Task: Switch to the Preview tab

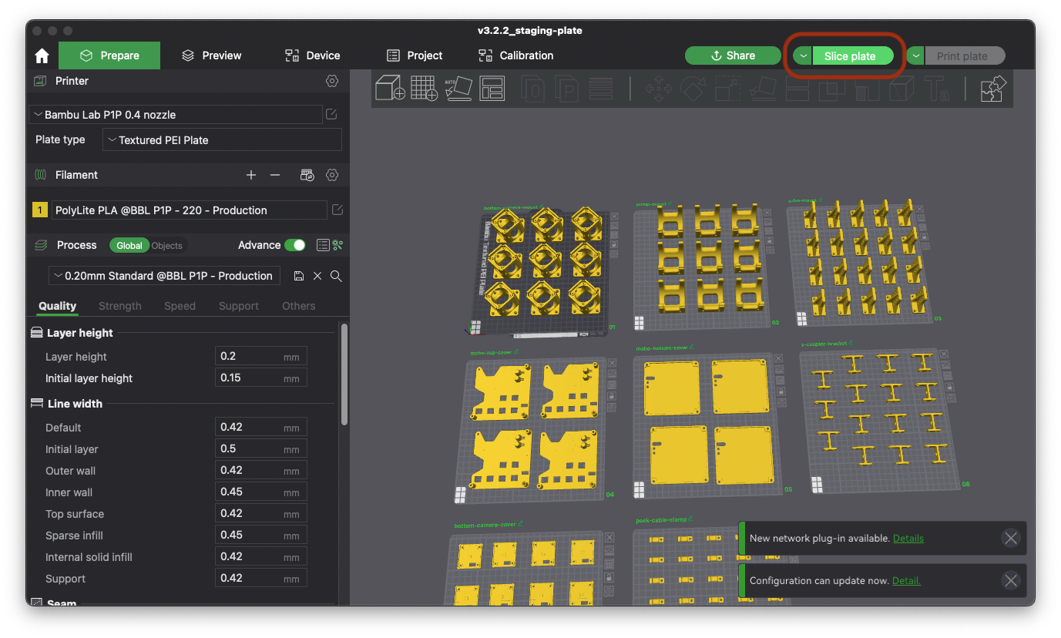Action: [212, 55]
